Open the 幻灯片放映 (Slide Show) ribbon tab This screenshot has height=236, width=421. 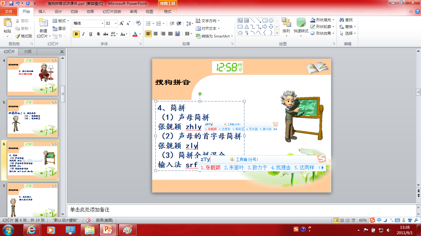pyautogui.click(x=112, y=11)
